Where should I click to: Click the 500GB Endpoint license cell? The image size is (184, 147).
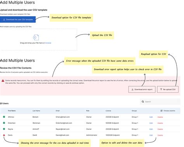[112, 123]
